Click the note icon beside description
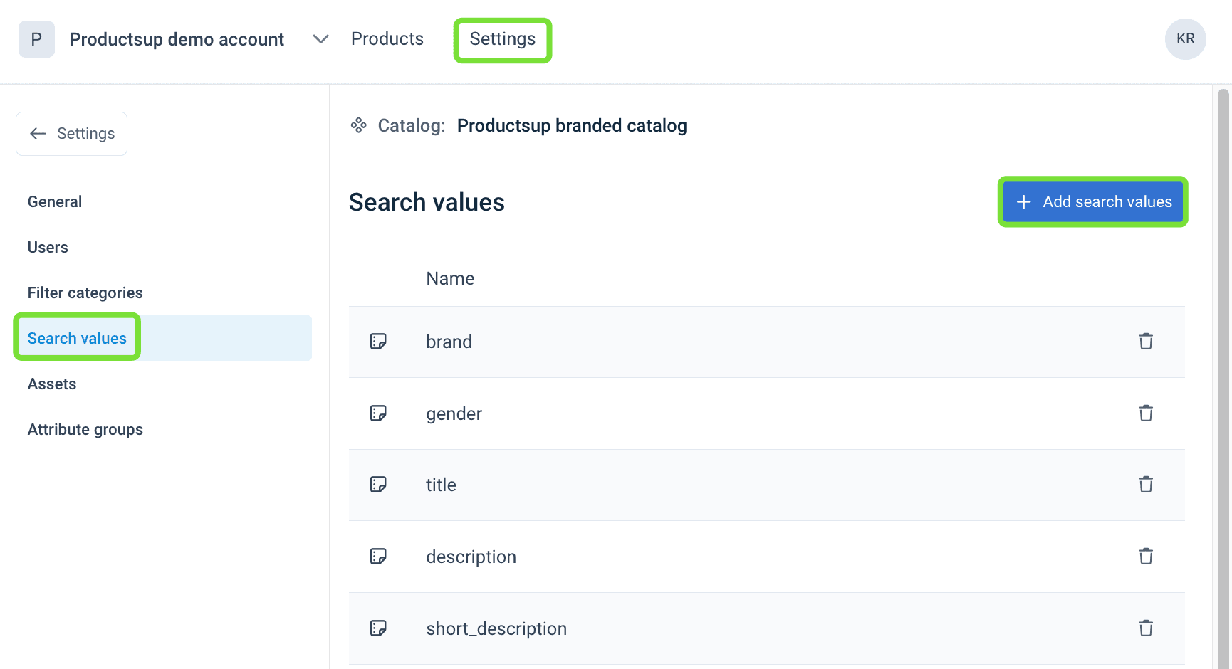Image resolution: width=1232 pixels, height=669 pixels. click(x=378, y=557)
